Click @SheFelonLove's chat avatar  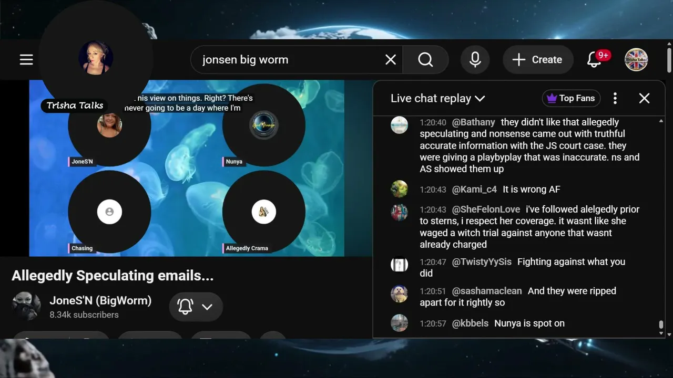click(x=400, y=212)
